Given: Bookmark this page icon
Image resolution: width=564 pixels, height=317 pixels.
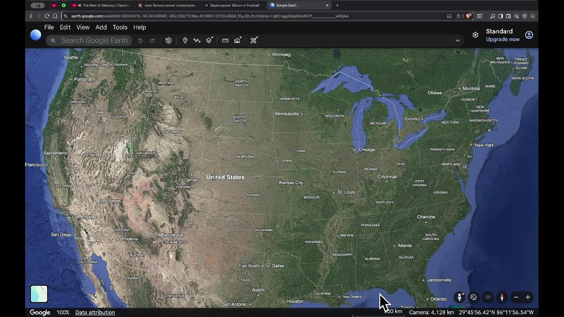Looking at the screenshot, I should [55, 16].
